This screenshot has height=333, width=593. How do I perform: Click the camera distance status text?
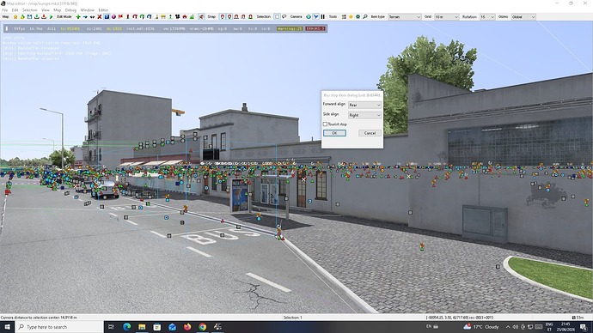click(39, 318)
